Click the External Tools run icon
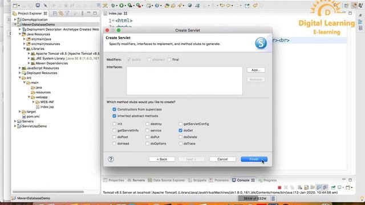The height and width of the screenshot is (205, 365). point(139,5)
